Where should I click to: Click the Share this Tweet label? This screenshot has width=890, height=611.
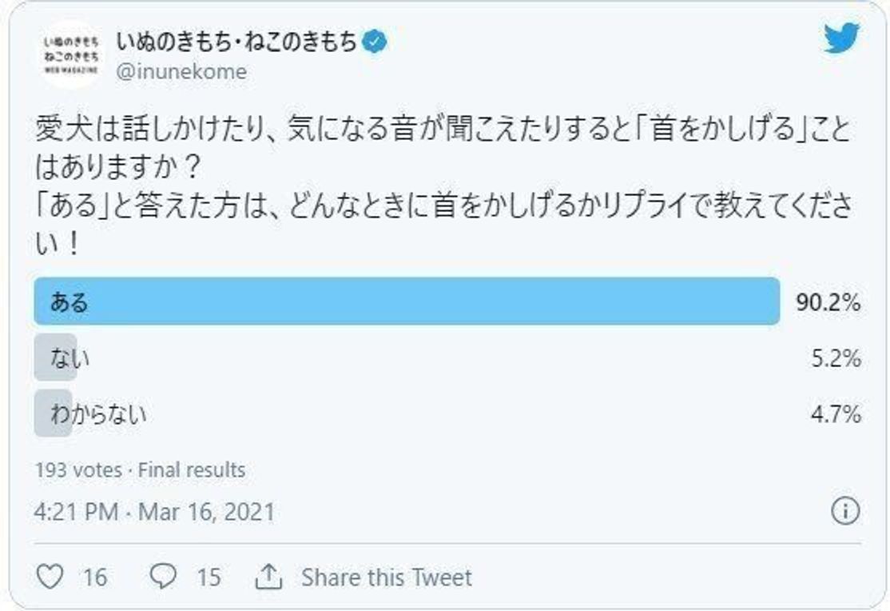[387, 577]
